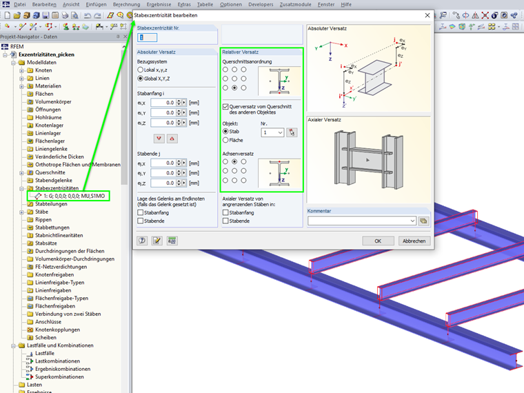Click the red X node connection icon
This screenshot has width=524, height=393.
(485, 15)
